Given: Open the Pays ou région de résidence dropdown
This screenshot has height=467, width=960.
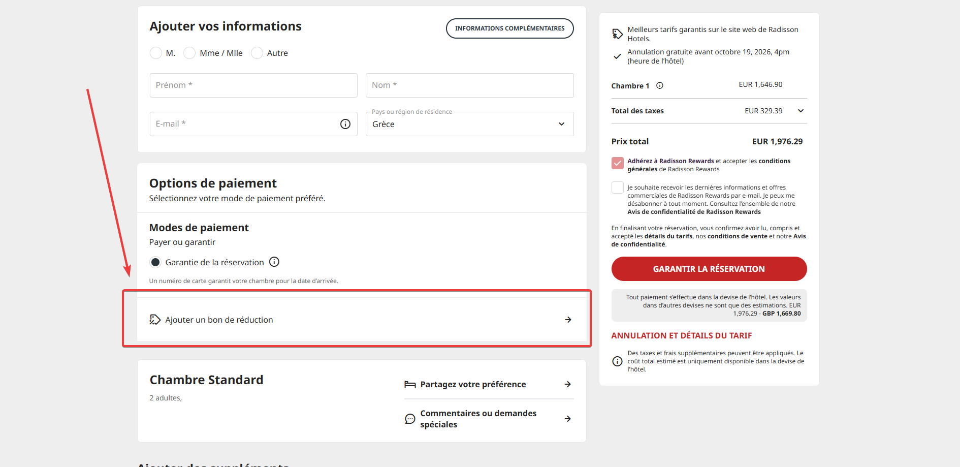Looking at the screenshot, I should [470, 124].
